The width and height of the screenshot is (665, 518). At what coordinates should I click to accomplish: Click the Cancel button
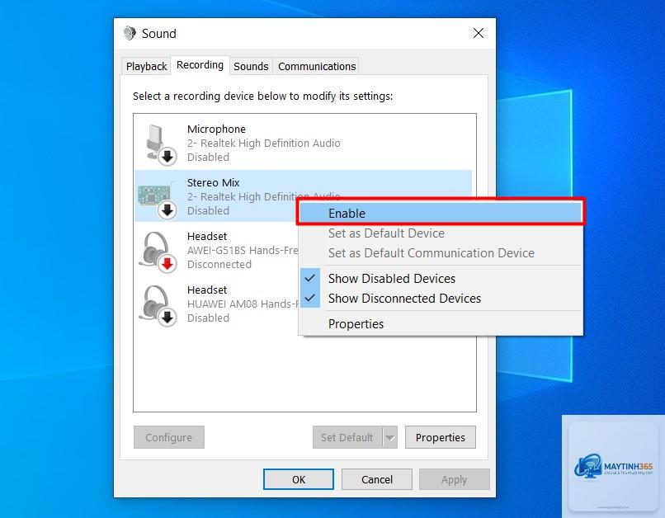point(376,479)
